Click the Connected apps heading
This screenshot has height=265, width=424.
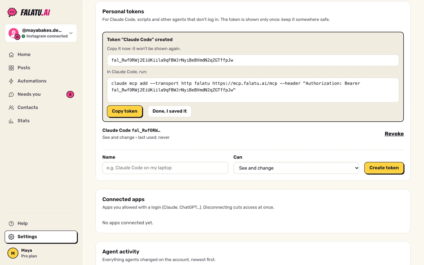[123, 199]
